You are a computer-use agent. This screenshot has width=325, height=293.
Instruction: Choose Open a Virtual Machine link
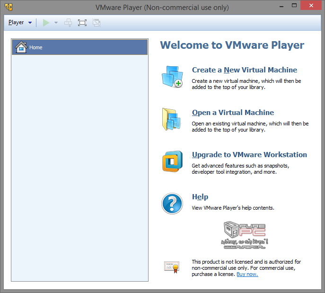coord(233,112)
